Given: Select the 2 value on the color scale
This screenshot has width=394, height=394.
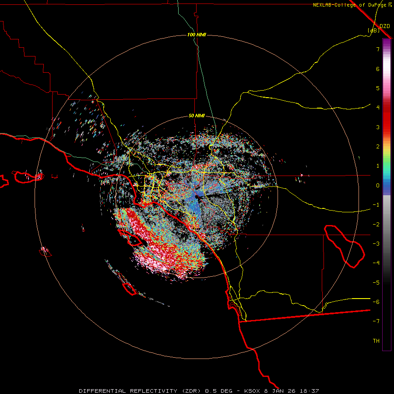Looking at the screenshot, I should (x=378, y=147).
